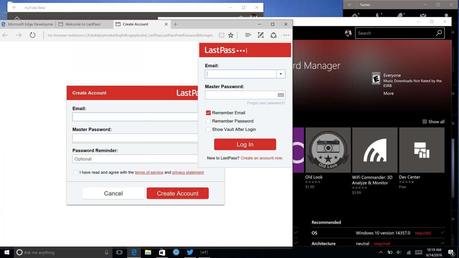The height and width of the screenshot is (258, 459).
Task: Switch to Welcome to LastPass! tab
Action: 84,24
